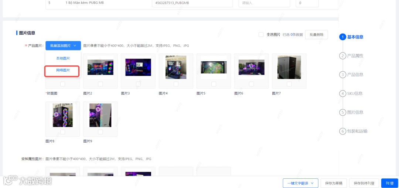Select the 图片4 product thumbnail

click(176, 67)
